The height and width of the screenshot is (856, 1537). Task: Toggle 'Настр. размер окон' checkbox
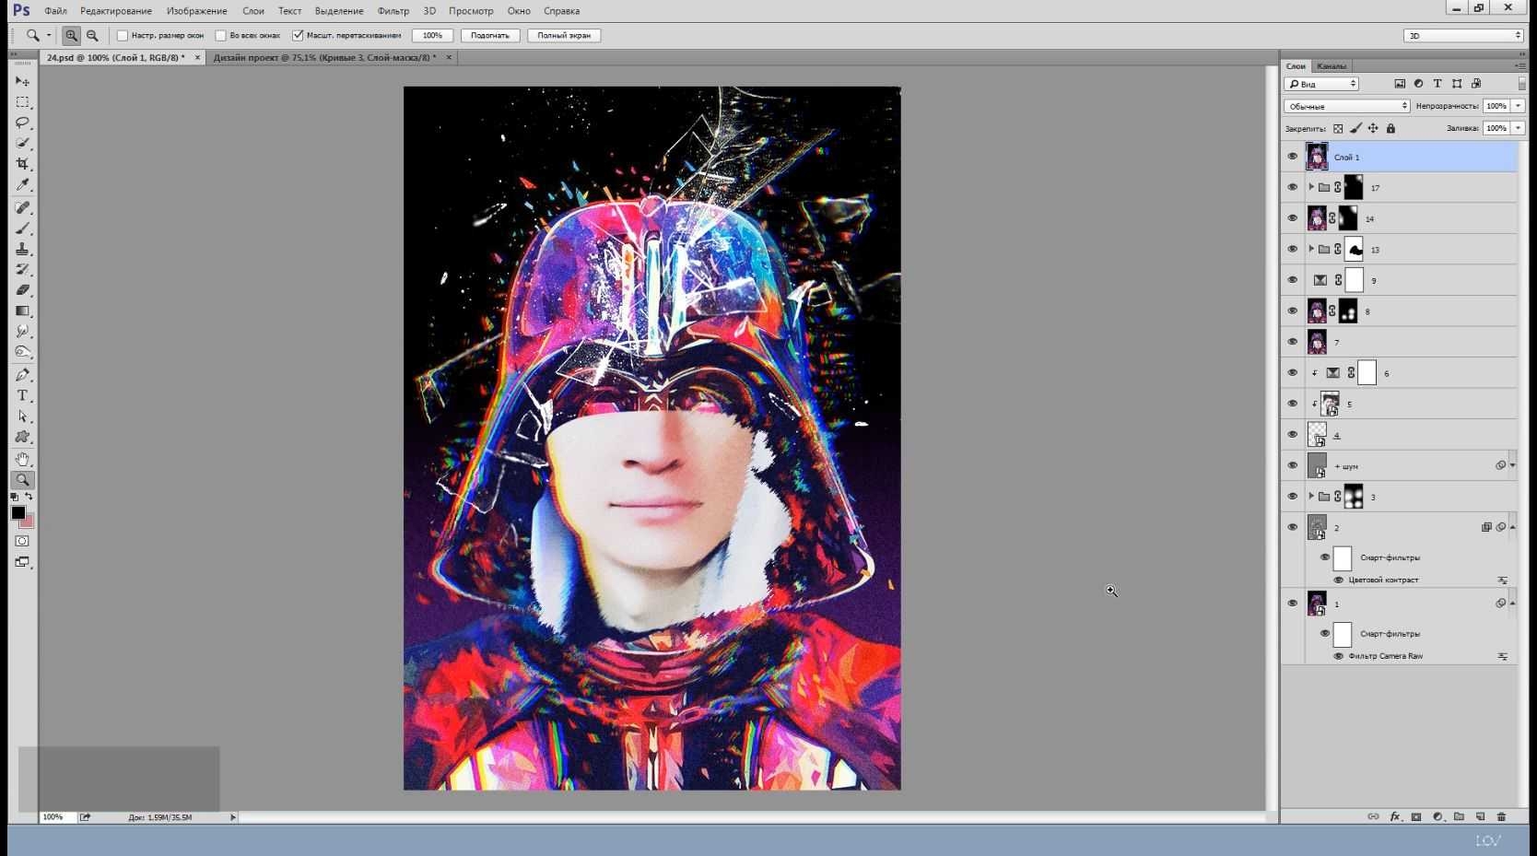[x=122, y=36]
